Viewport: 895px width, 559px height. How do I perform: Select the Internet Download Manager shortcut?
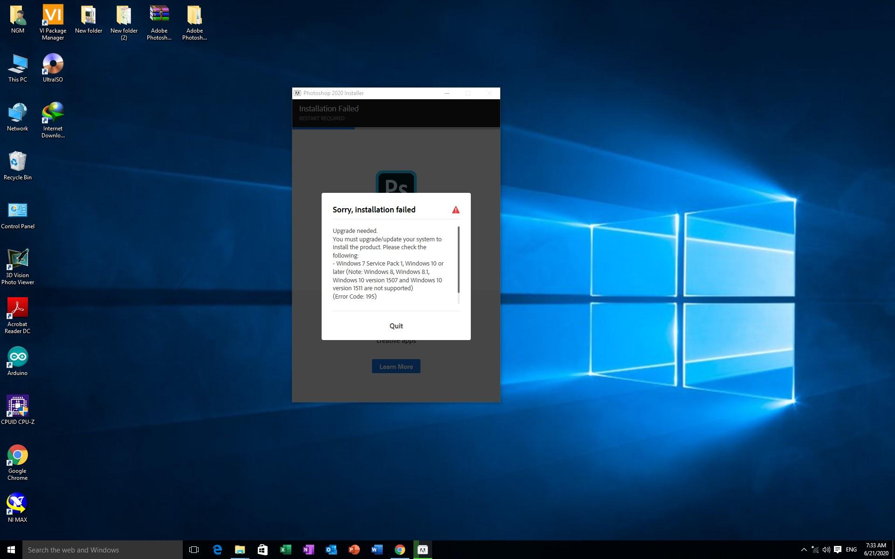(53, 120)
